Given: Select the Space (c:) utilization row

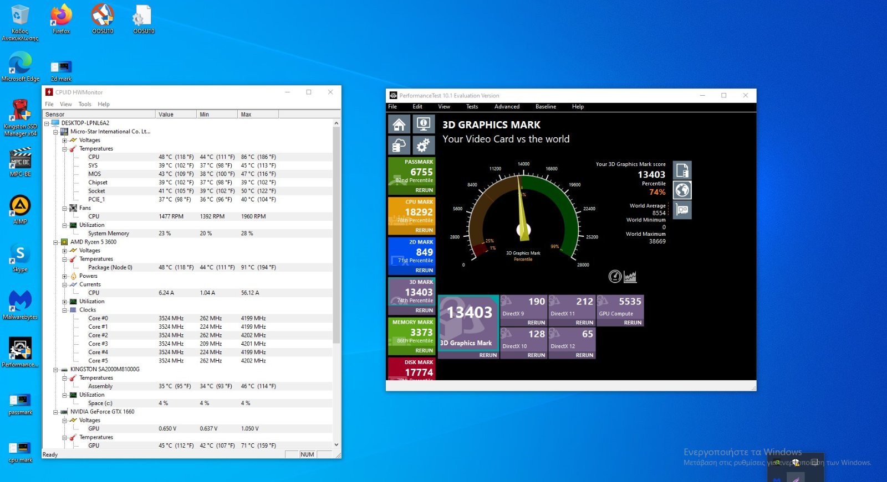Looking at the screenshot, I should (x=188, y=403).
